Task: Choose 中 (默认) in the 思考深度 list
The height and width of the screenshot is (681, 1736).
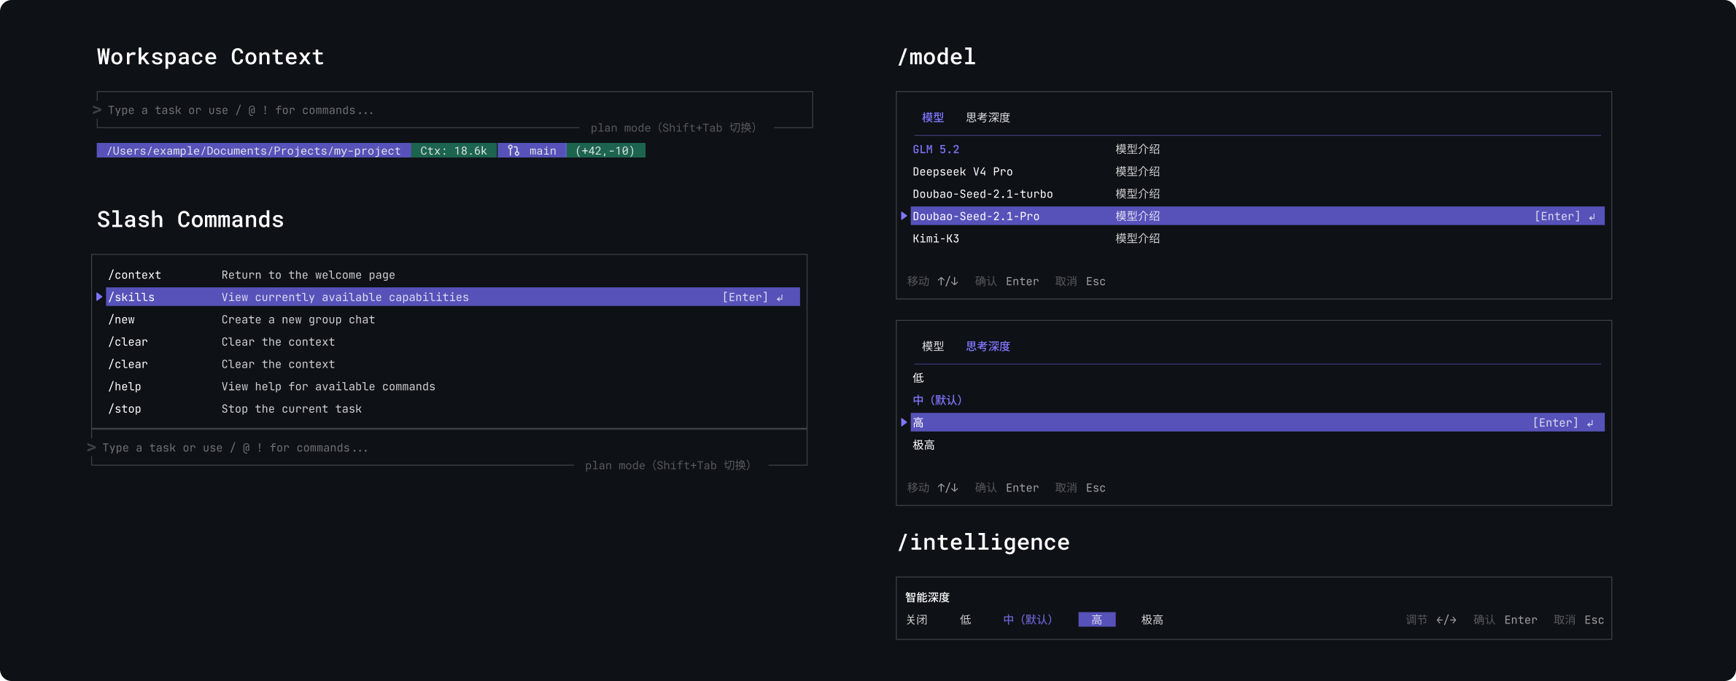Action: click(x=937, y=400)
